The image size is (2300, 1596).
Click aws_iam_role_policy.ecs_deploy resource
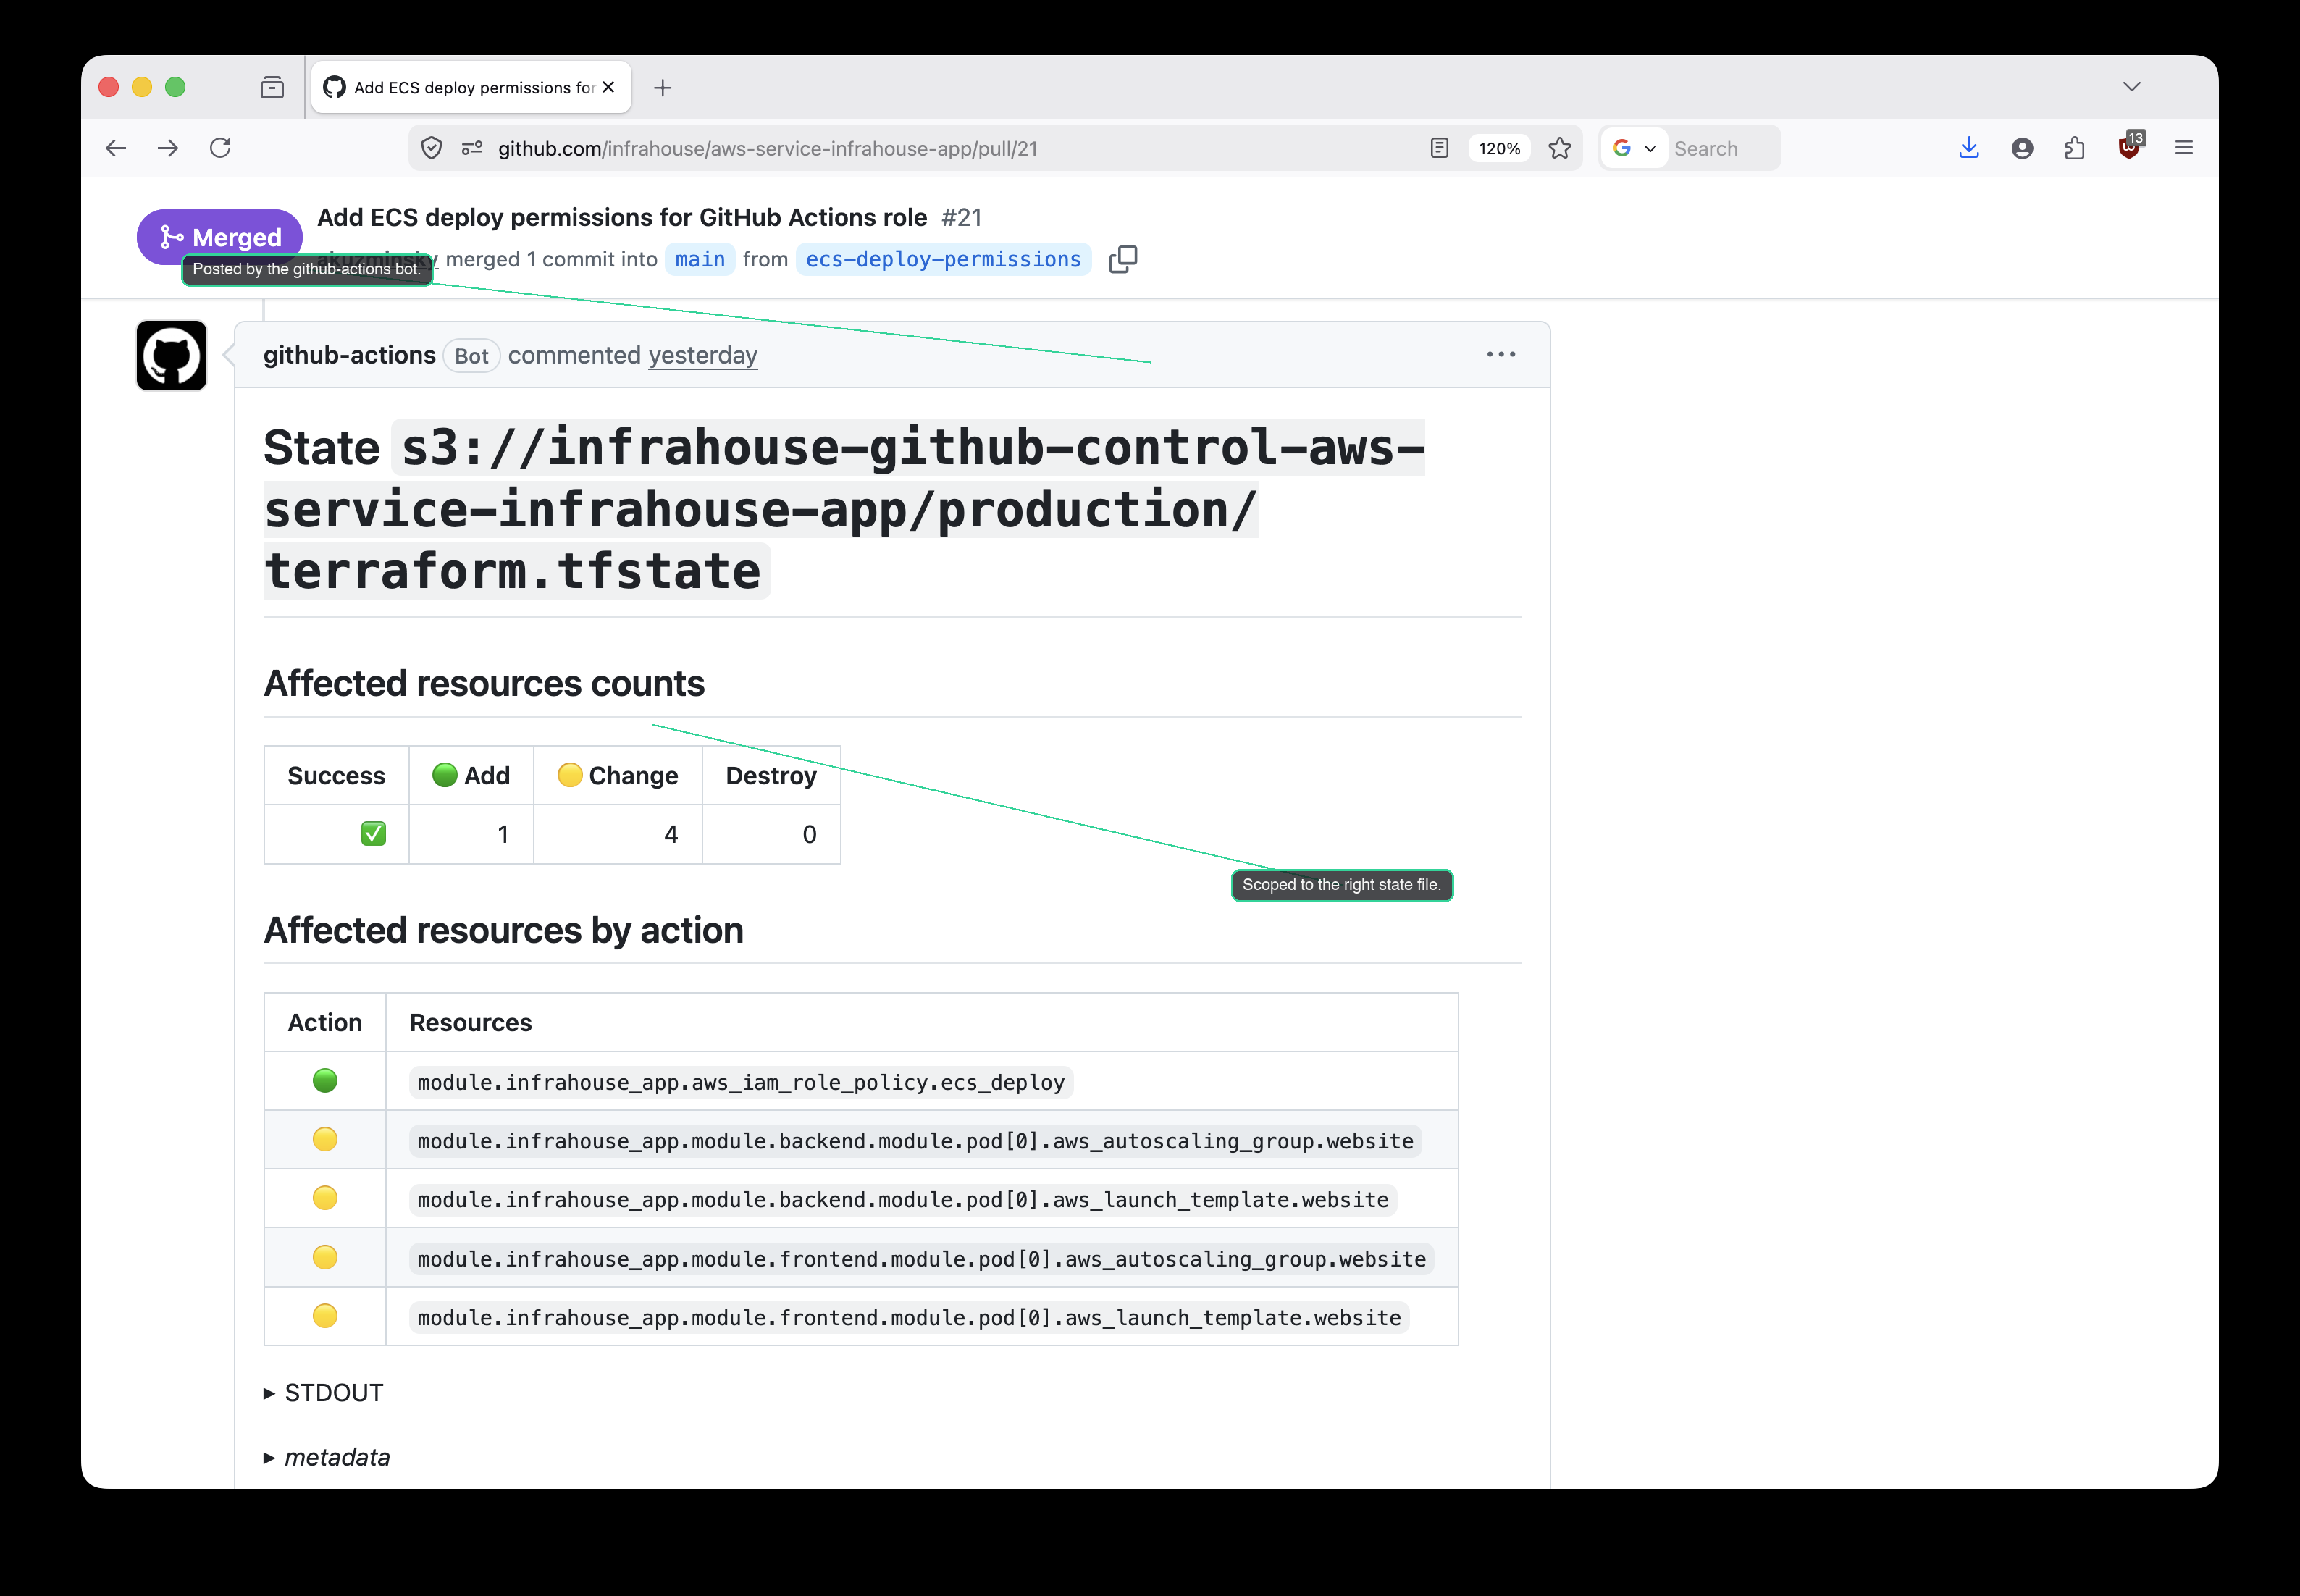pyautogui.click(x=741, y=1082)
